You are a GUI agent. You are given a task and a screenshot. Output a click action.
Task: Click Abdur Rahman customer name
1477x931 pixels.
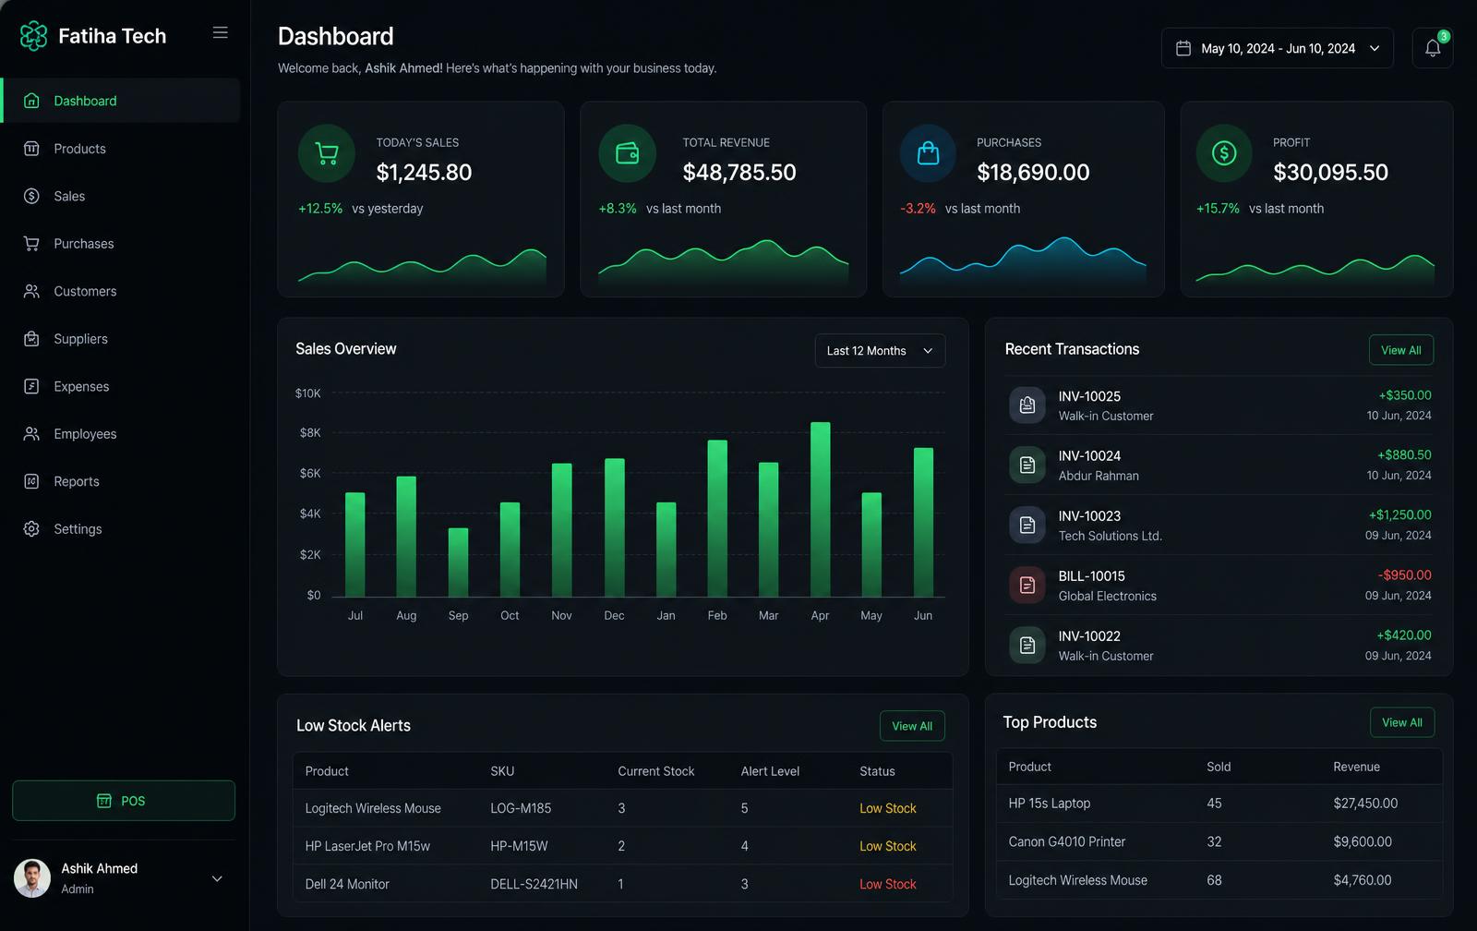click(x=1099, y=476)
